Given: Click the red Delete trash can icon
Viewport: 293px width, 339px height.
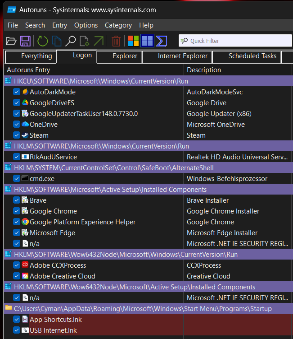Looking at the screenshot, I should (116, 41).
